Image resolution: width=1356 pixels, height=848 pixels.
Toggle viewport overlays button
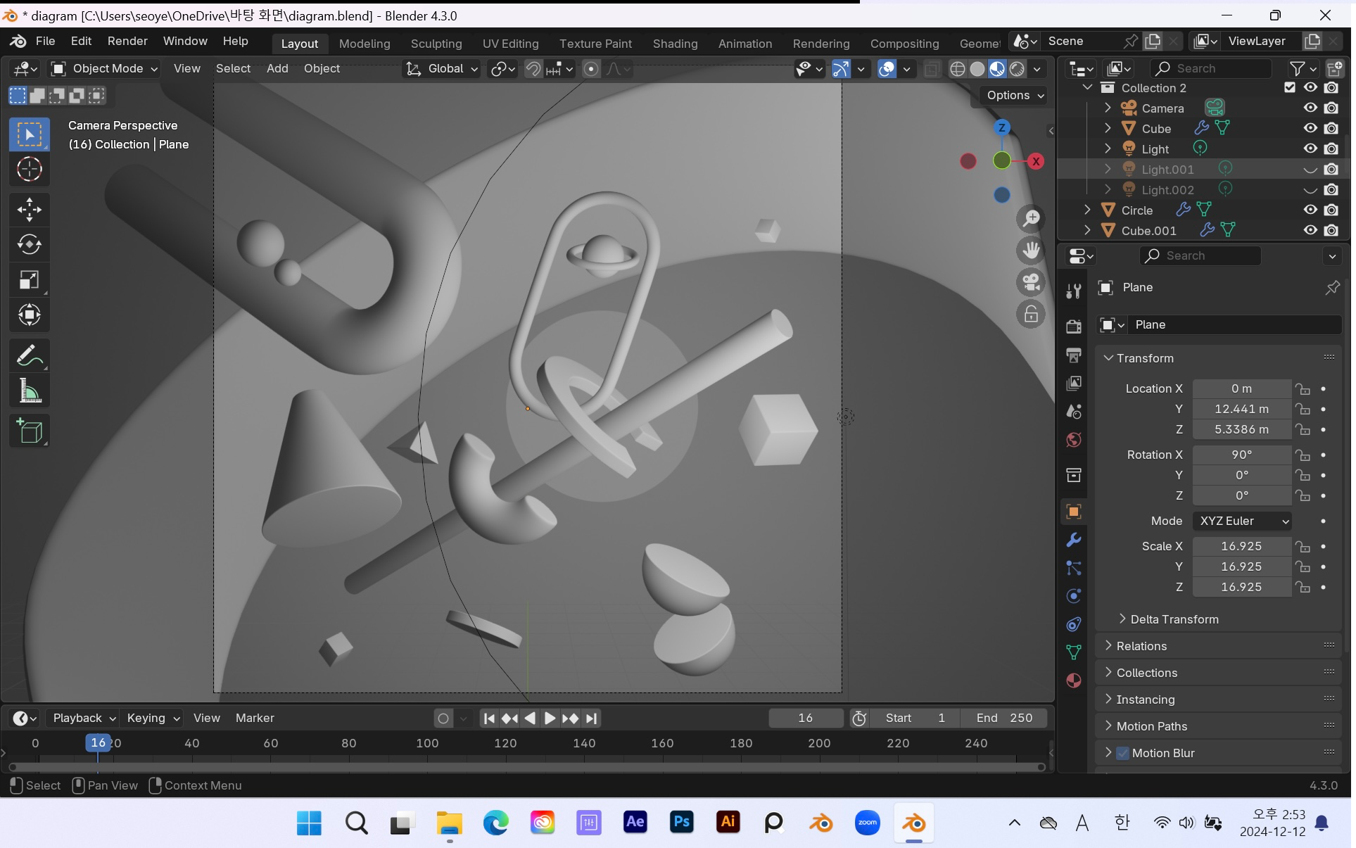point(887,69)
